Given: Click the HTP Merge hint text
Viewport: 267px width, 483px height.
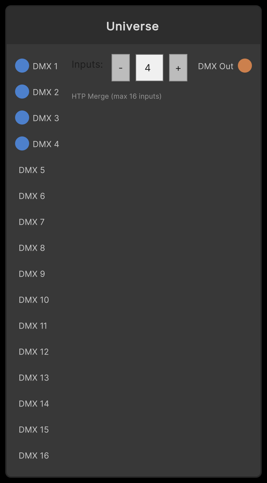Looking at the screenshot, I should tap(116, 96).
